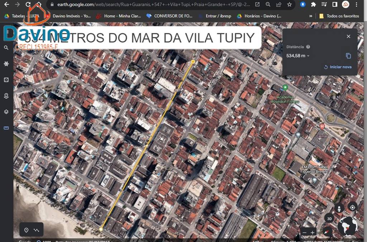Zoom out with the minus button
The width and height of the screenshot is (367, 242).
point(304,233)
